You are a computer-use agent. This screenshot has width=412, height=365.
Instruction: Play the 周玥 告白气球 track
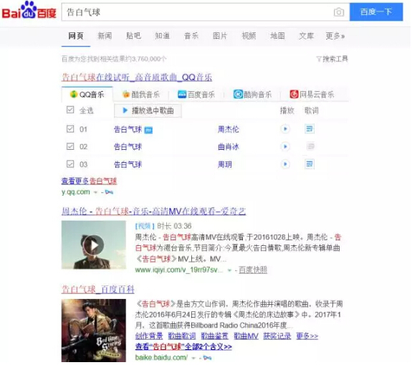[285, 164]
